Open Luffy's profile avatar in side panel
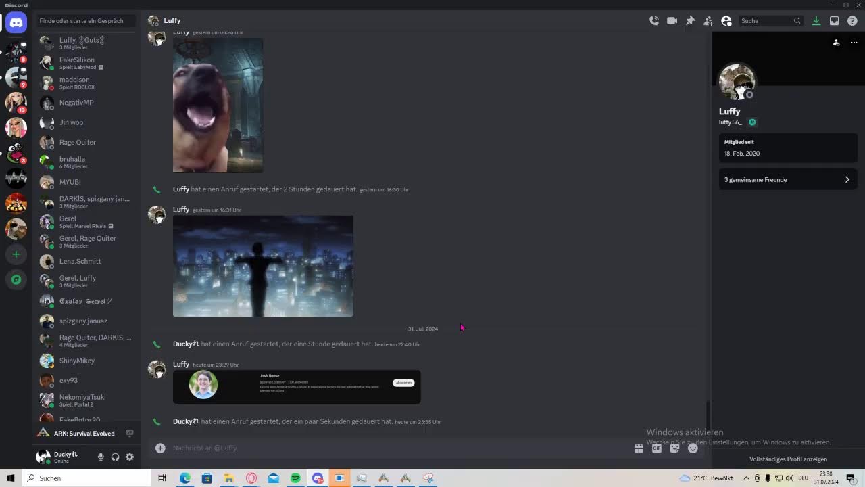 coord(736,81)
